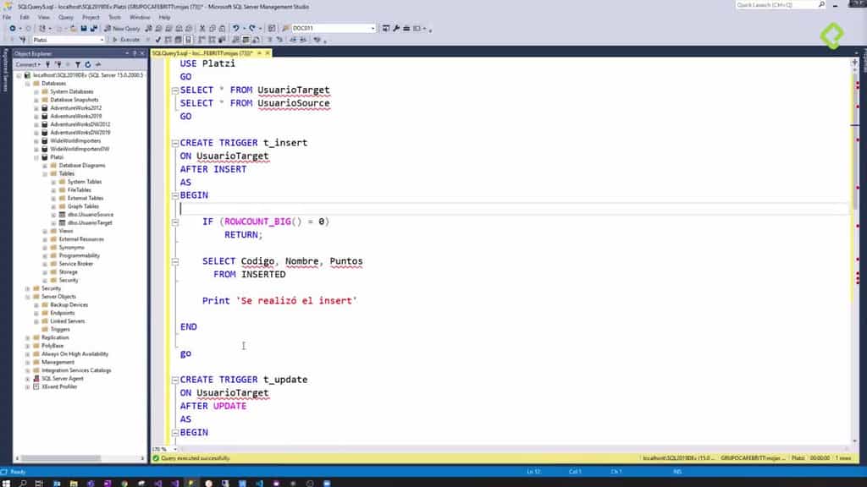Viewport: 867px width, 487px height.
Task: Click the Parse checkmark icon
Action: (x=158, y=40)
